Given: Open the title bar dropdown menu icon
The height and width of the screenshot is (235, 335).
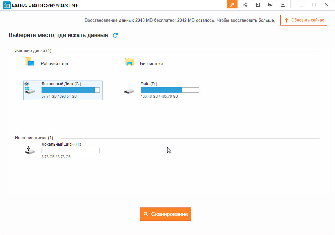Looking at the screenshot, I should click(283, 5).
